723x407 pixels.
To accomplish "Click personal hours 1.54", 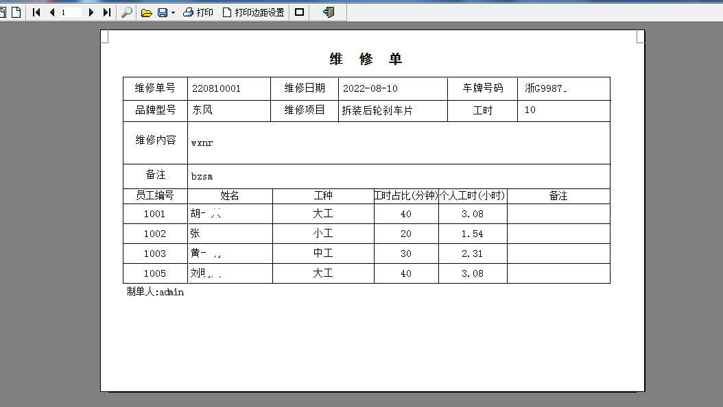I will point(473,234).
